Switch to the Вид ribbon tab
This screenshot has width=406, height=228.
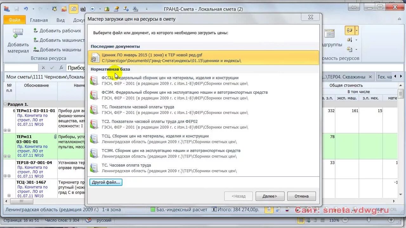click(x=61, y=20)
